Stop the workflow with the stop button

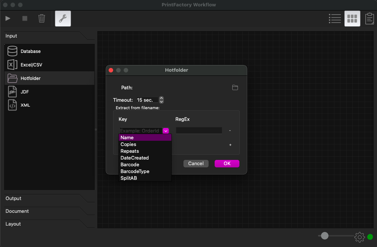25,18
